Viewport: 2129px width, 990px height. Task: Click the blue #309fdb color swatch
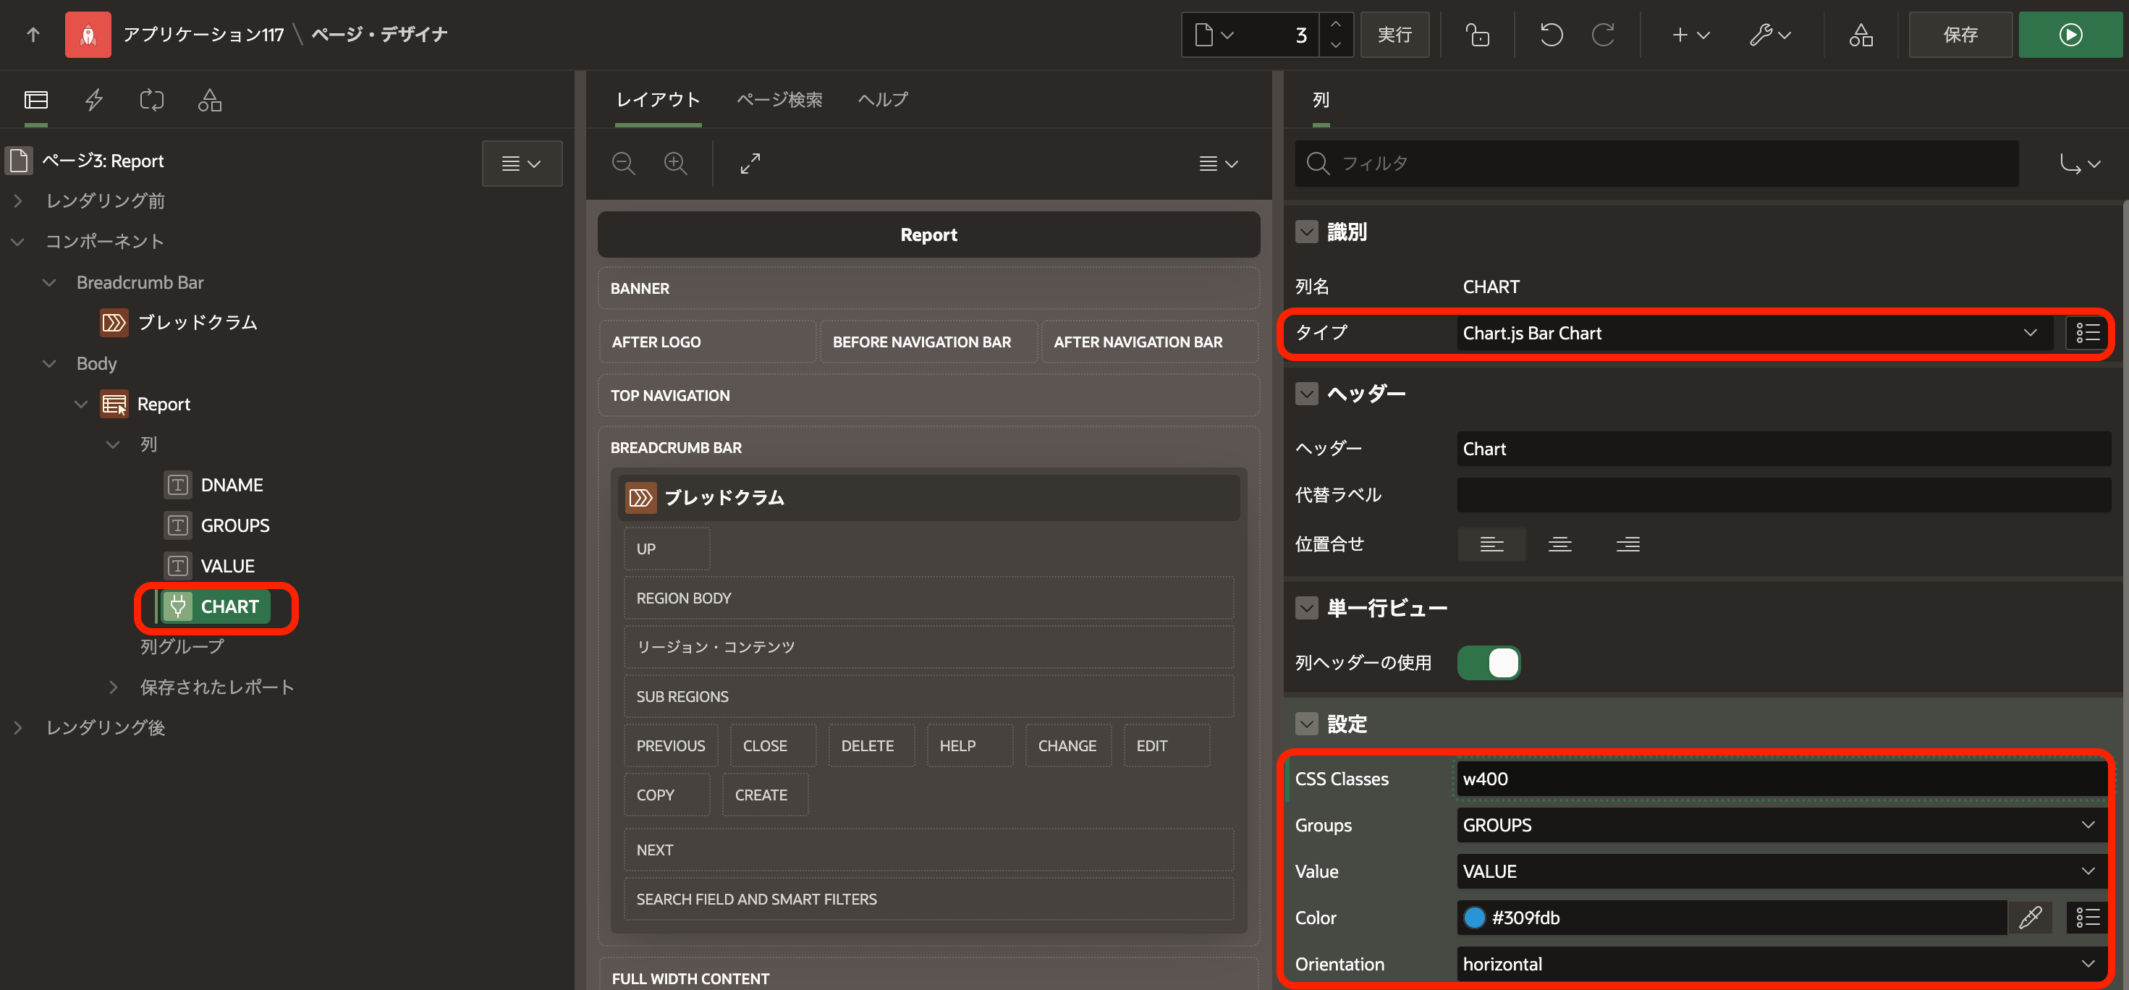pos(1474,918)
